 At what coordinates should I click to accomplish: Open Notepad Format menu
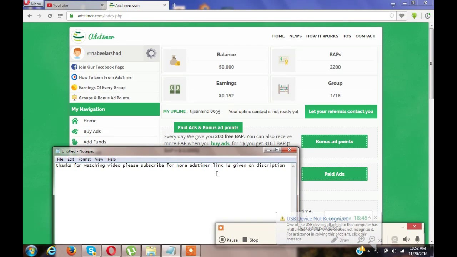tap(84, 159)
